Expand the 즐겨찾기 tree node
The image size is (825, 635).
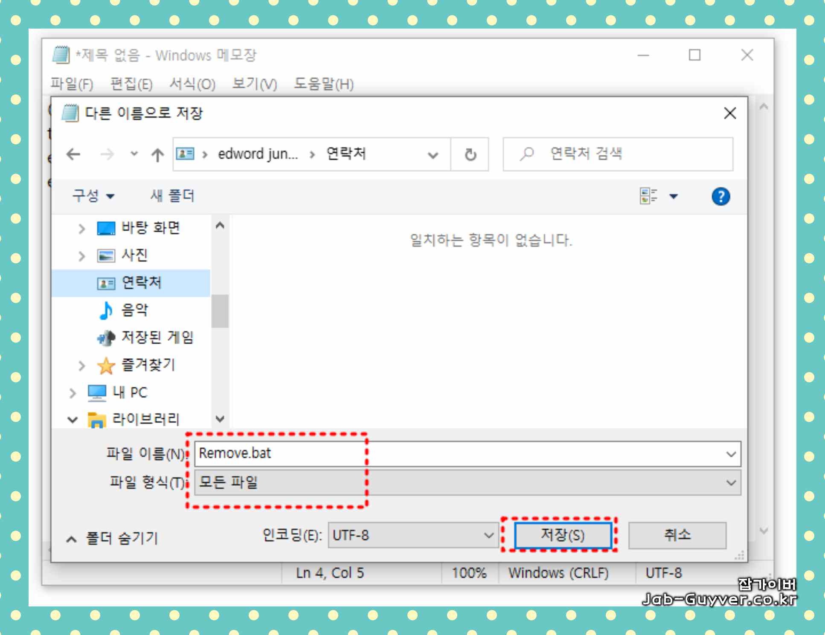coord(82,365)
